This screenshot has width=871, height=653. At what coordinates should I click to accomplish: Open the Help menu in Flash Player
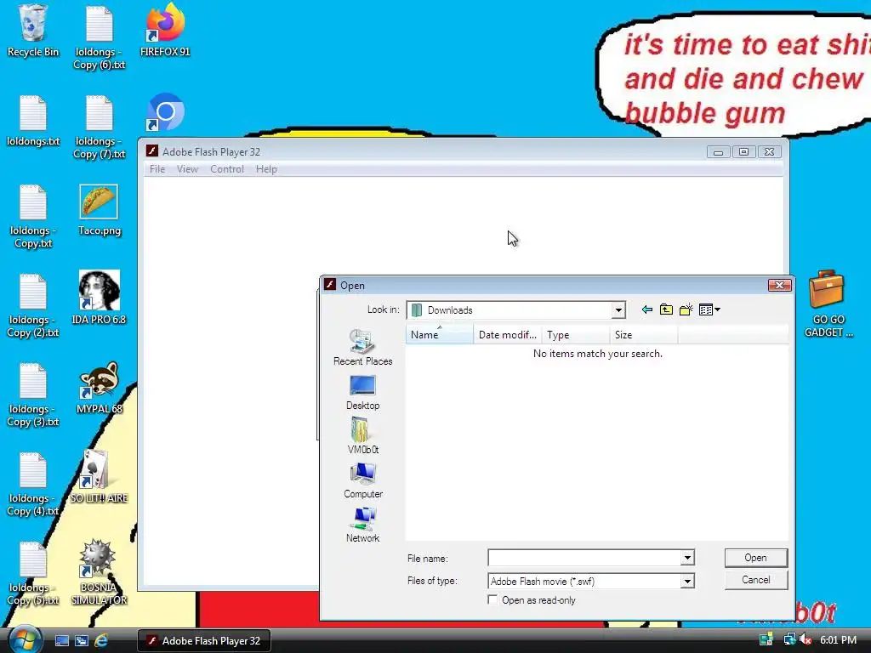point(266,169)
